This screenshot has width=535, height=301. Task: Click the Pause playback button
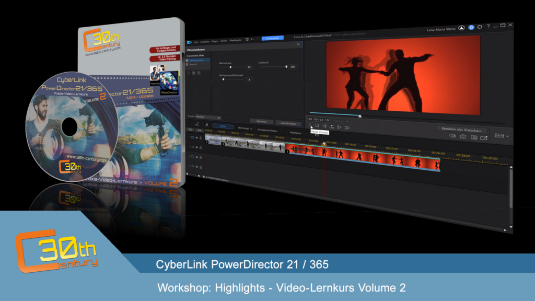coord(310,125)
